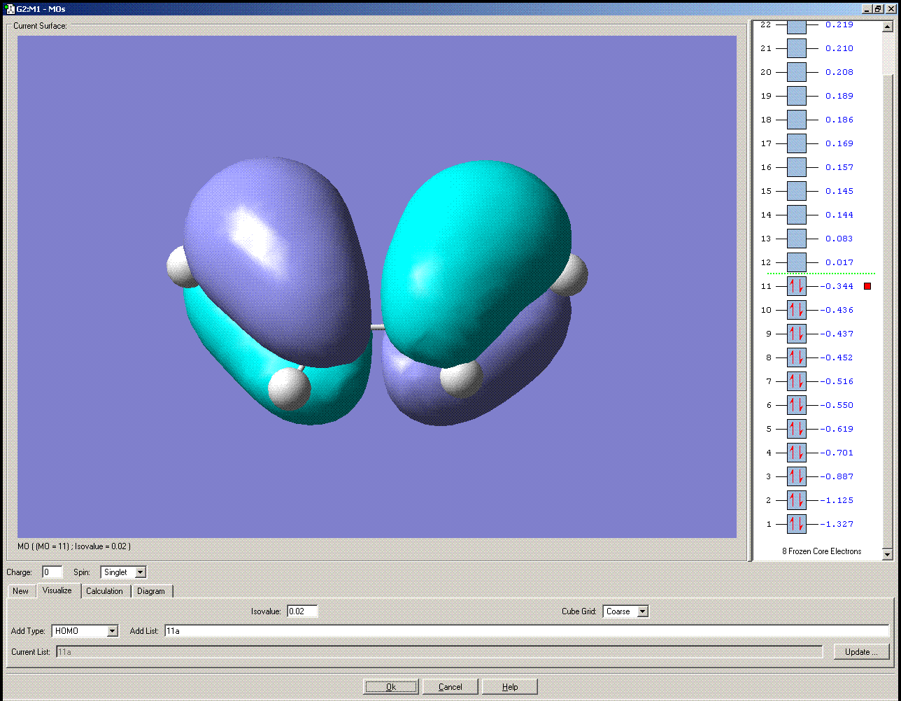The width and height of the screenshot is (901, 701).
Task: Toggle the red surface marker for orbital 11
Action: pos(867,286)
